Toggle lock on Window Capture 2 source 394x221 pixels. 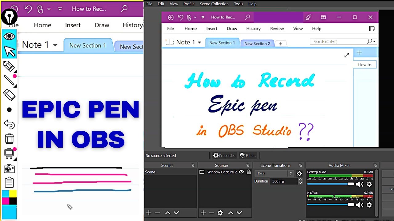248,172
